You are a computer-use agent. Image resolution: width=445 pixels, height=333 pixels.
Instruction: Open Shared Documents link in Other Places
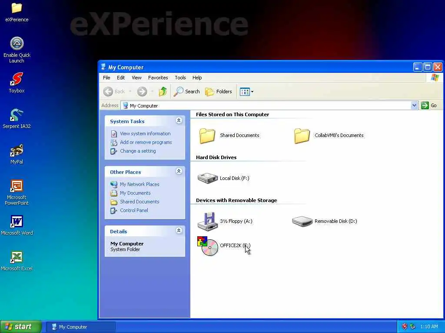point(139,202)
